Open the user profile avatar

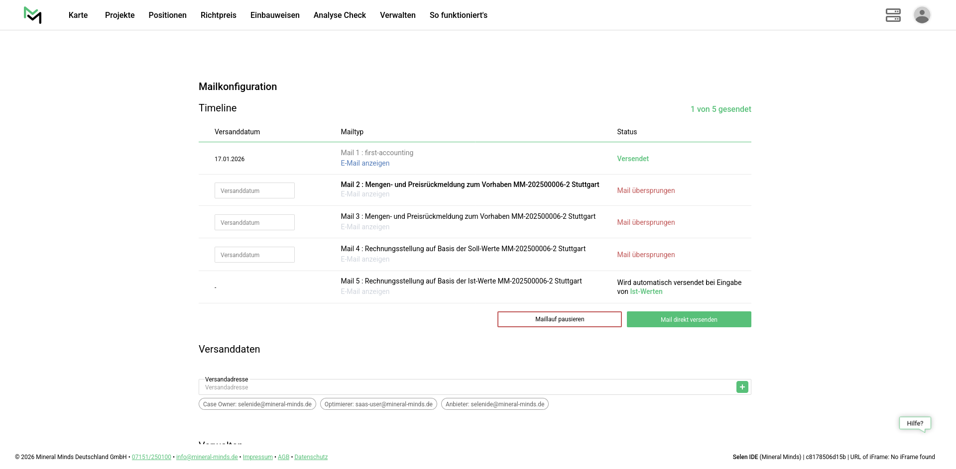click(x=922, y=15)
